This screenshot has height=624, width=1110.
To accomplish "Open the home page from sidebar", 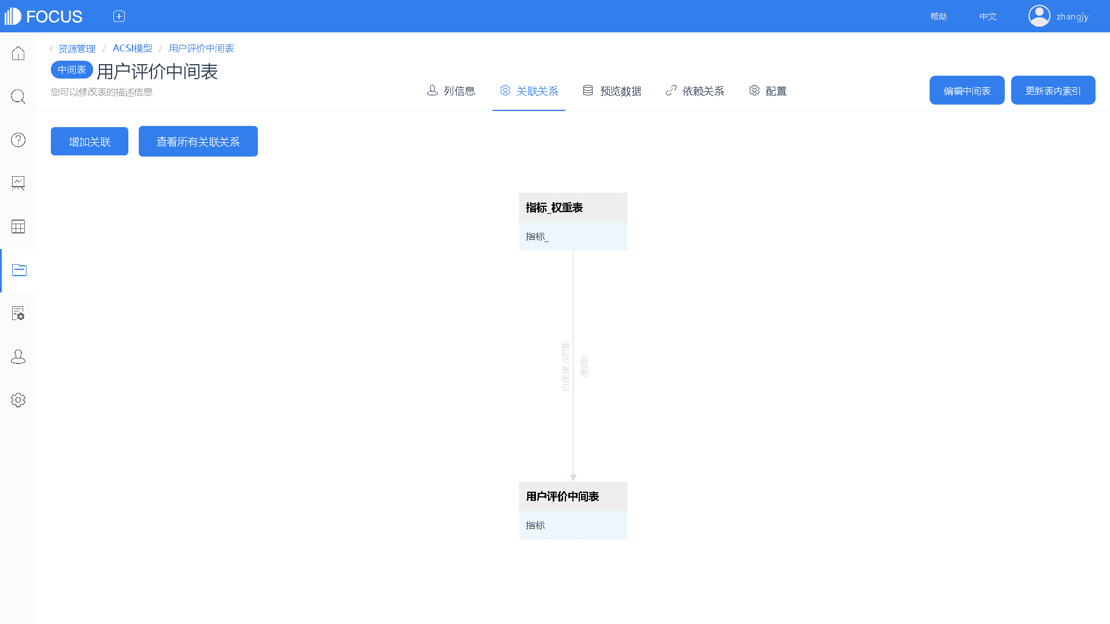I will click(18, 53).
